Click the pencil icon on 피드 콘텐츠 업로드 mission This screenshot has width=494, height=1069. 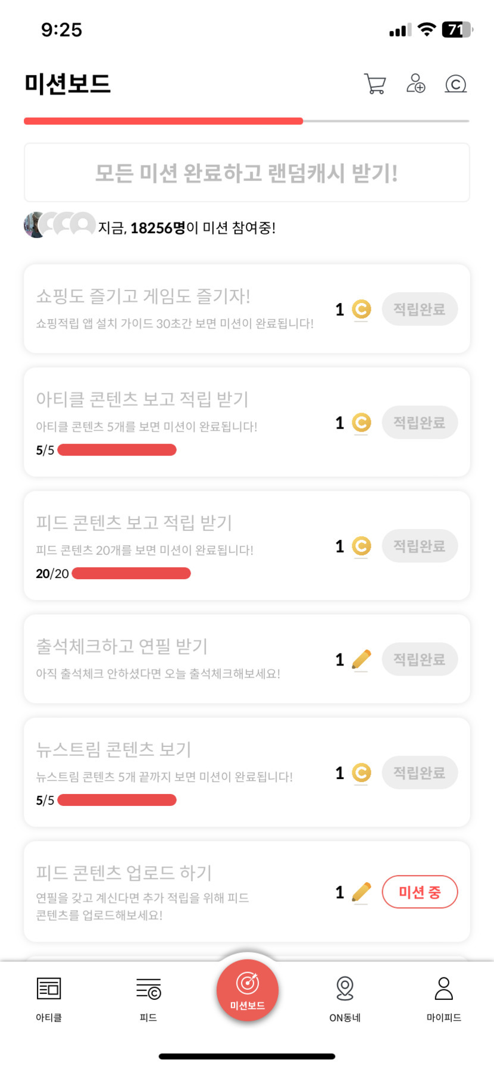361,892
